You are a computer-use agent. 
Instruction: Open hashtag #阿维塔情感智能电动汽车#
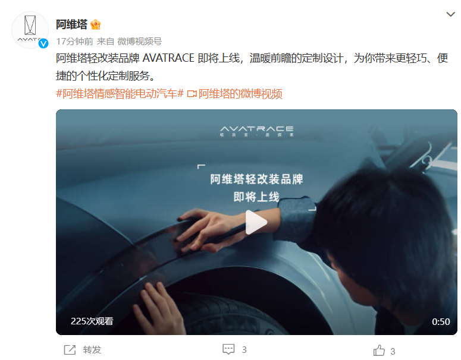120,94
